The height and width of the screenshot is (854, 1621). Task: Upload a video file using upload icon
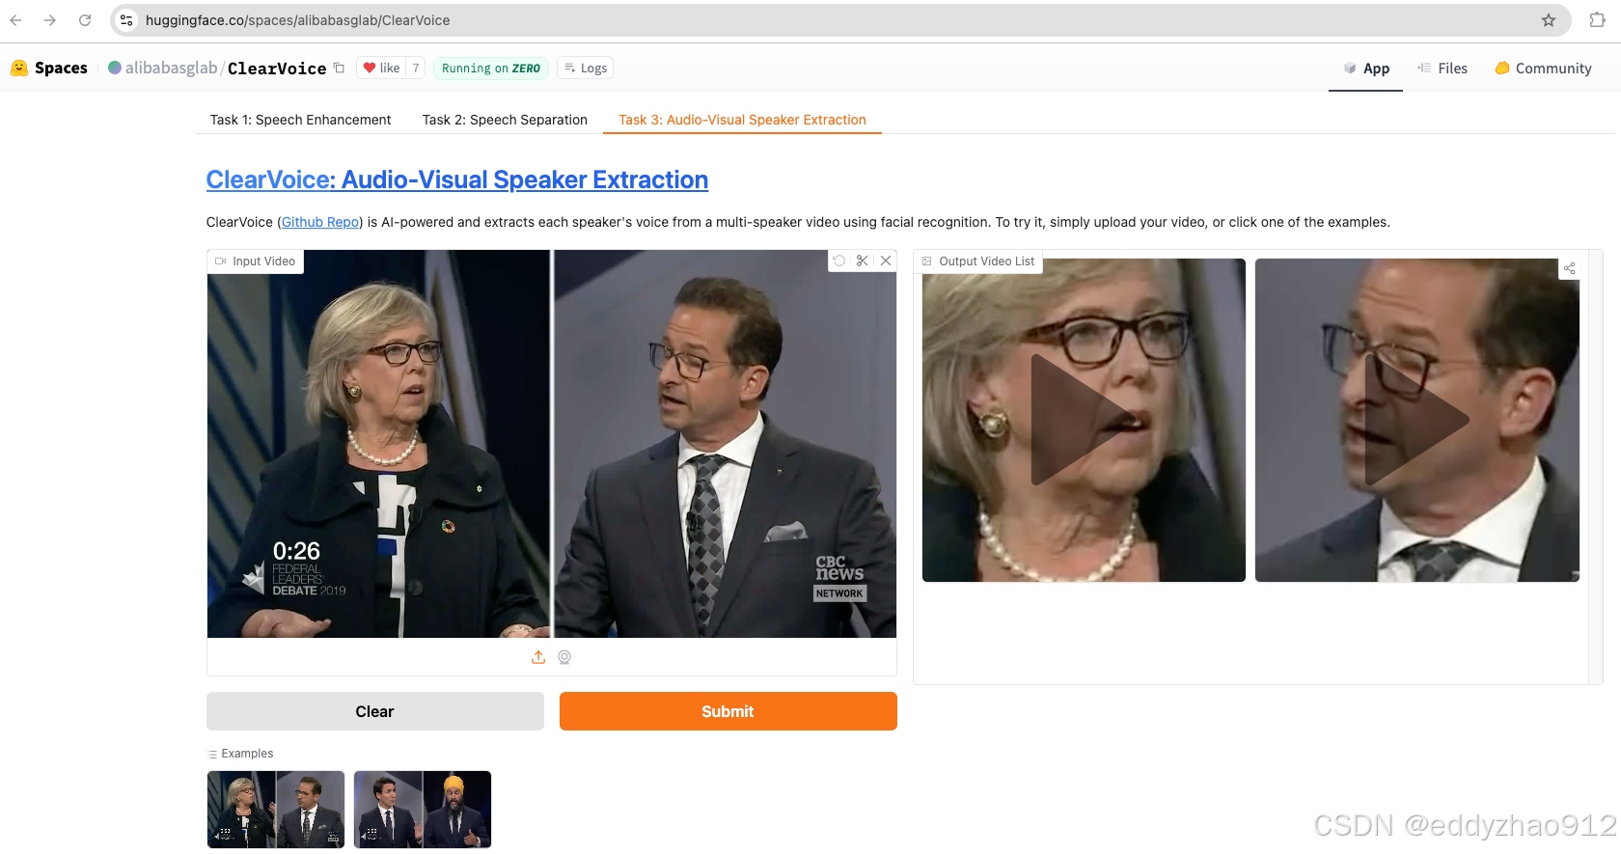[538, 657]
